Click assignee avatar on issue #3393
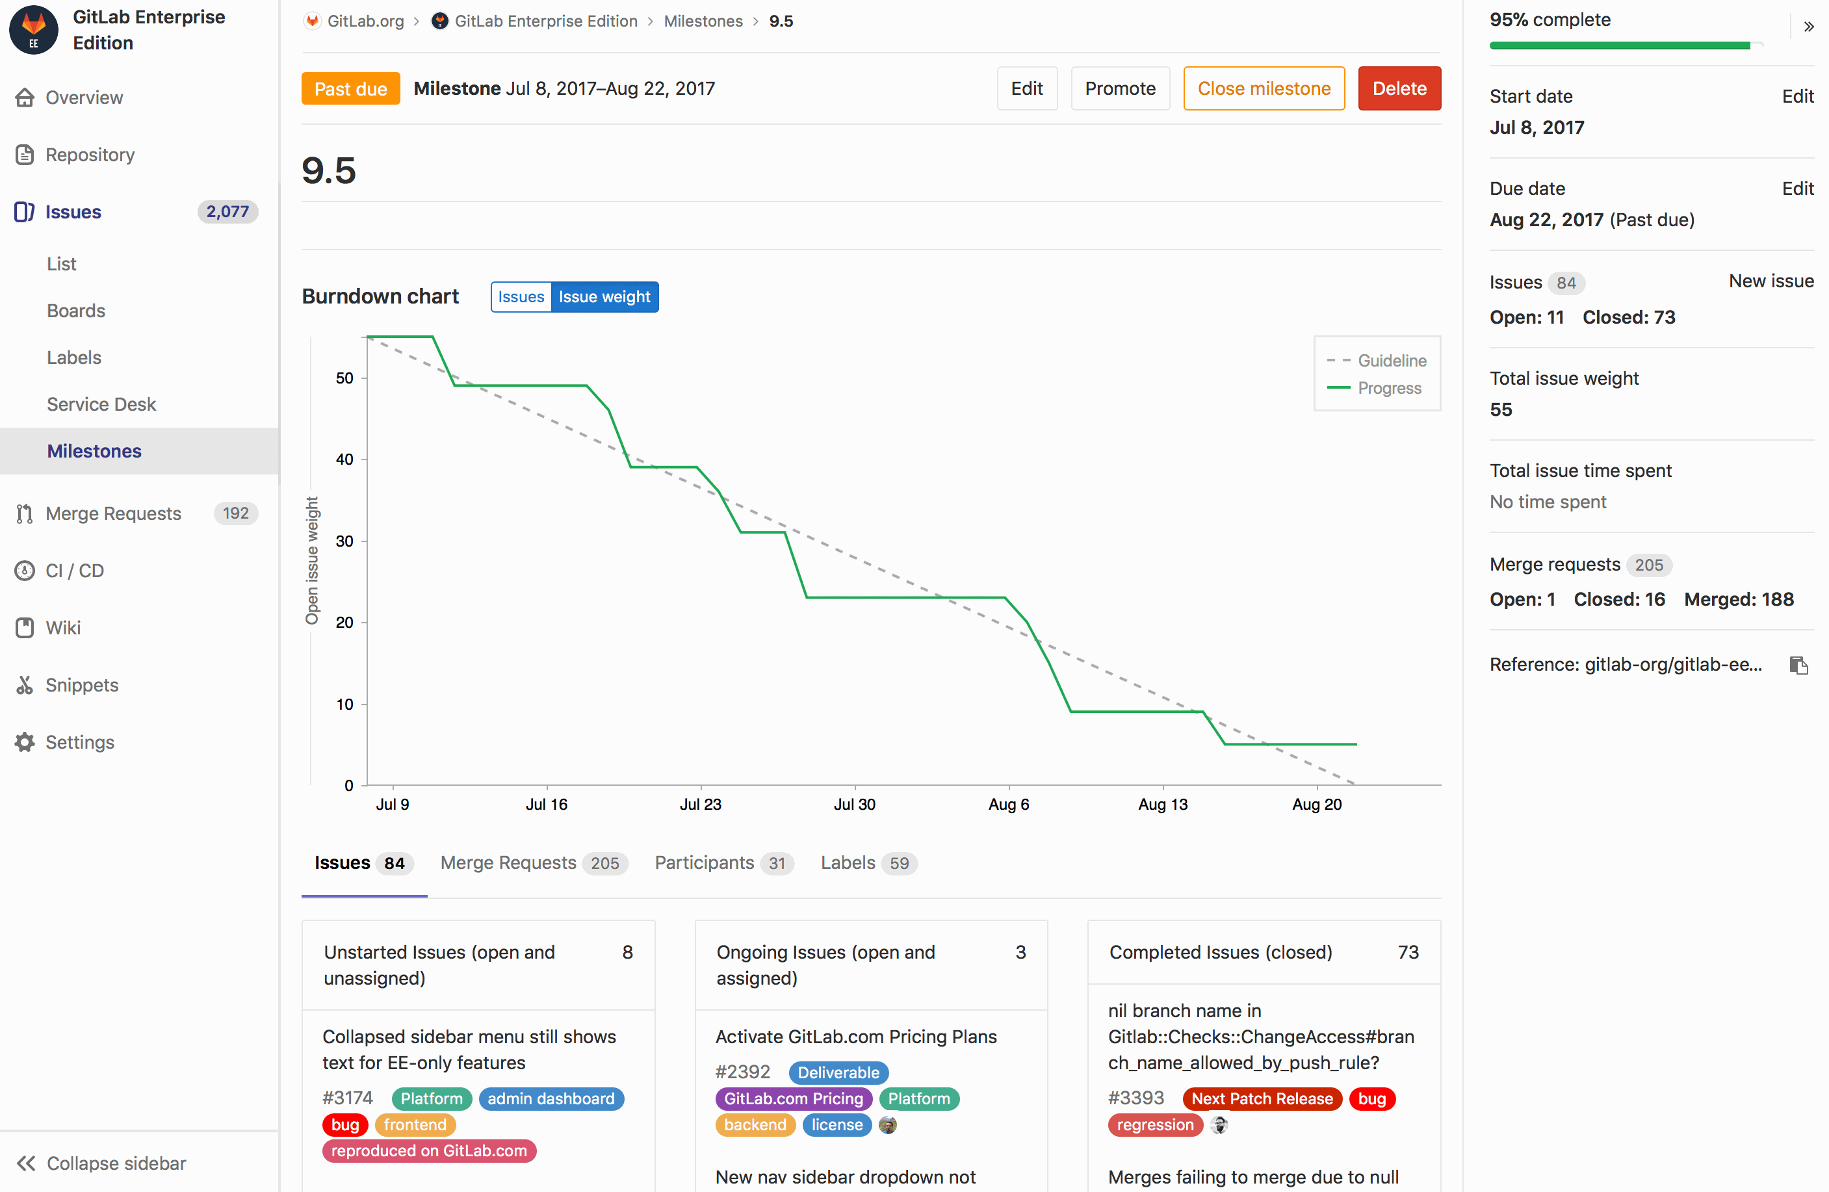The image size is (1829, 1192). [1219, 1124]
